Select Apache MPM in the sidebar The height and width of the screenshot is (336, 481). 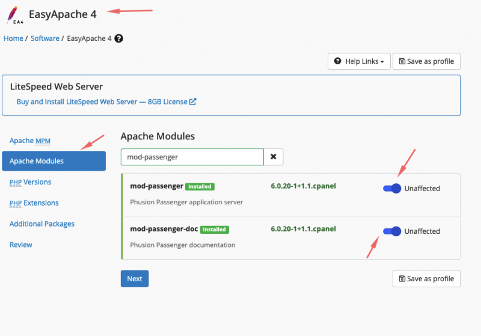click(x=29, y=141)
